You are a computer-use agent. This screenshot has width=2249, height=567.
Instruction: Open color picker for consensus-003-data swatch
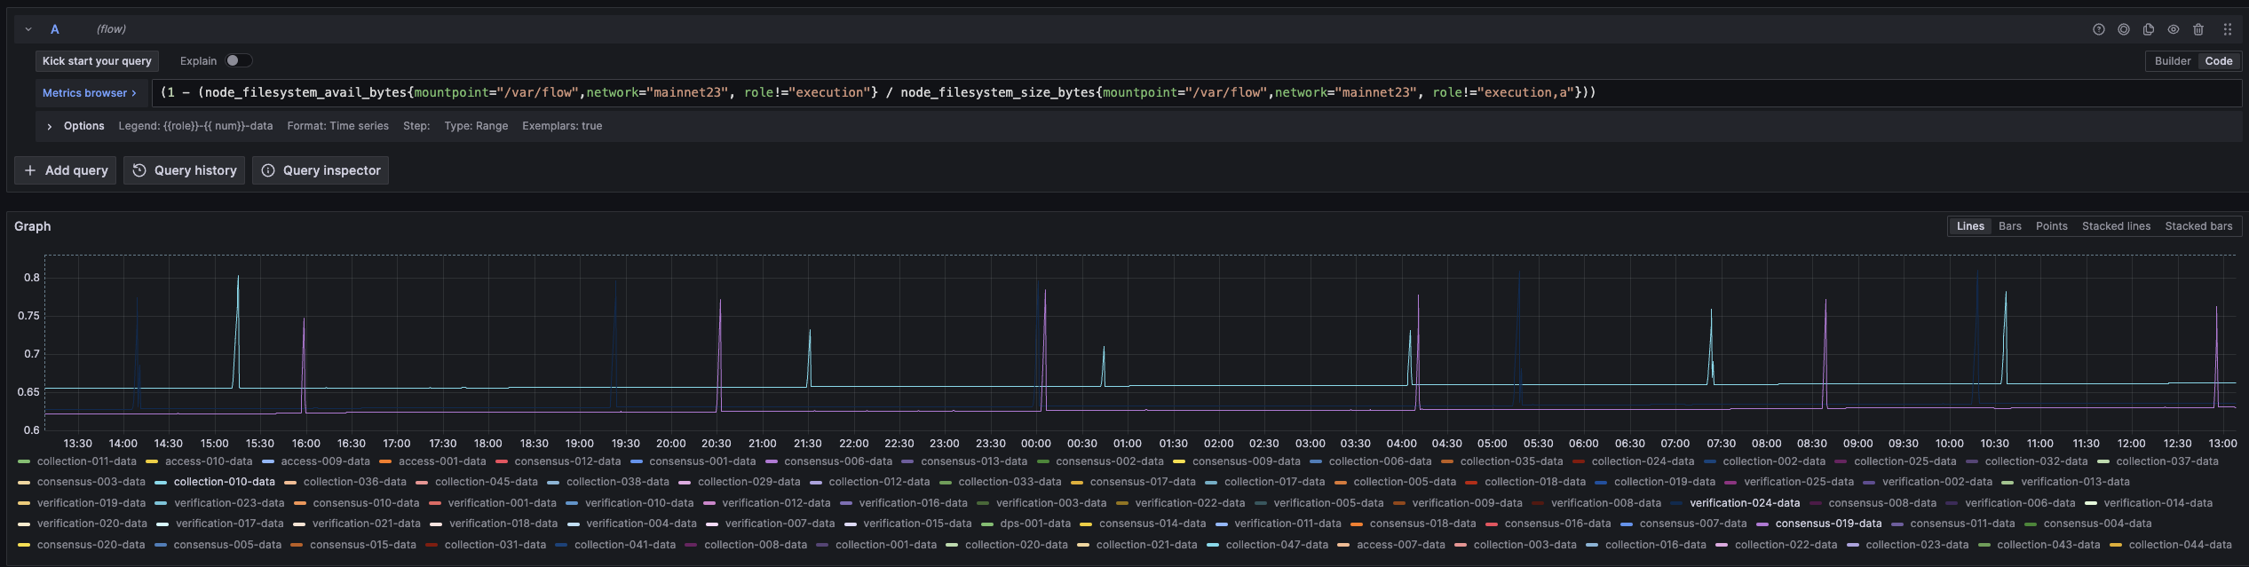[x=24, y=483]
